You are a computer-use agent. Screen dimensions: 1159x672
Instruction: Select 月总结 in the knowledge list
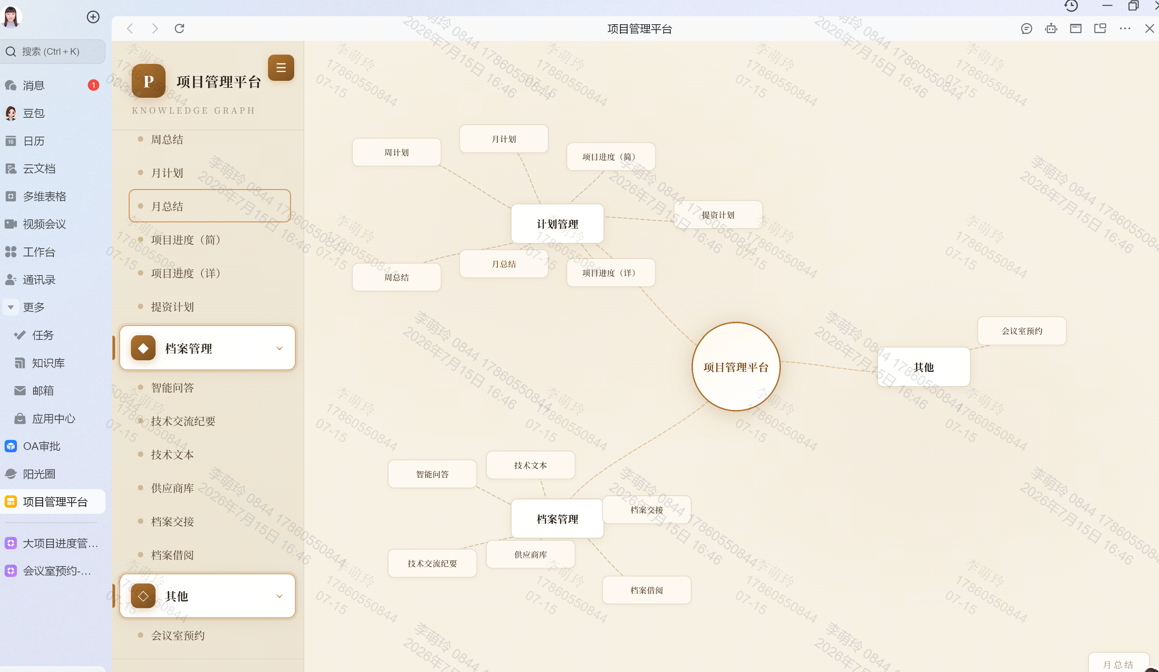(x=210, y=206)
